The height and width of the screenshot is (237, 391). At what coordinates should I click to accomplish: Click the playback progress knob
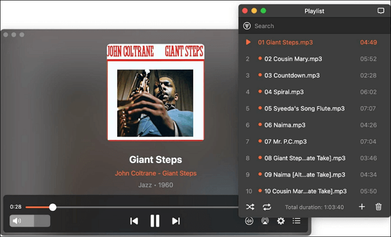53,207
